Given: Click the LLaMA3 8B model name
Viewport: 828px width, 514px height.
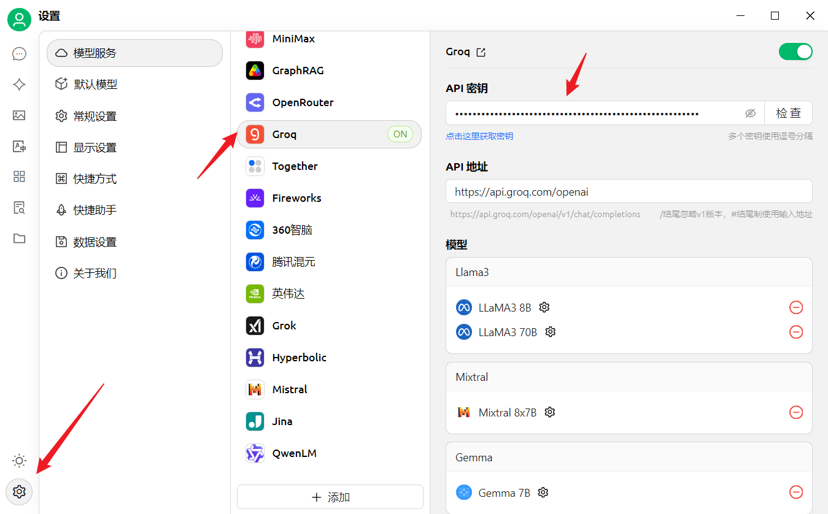Looking at the screenshot, I should coord(505,307).
